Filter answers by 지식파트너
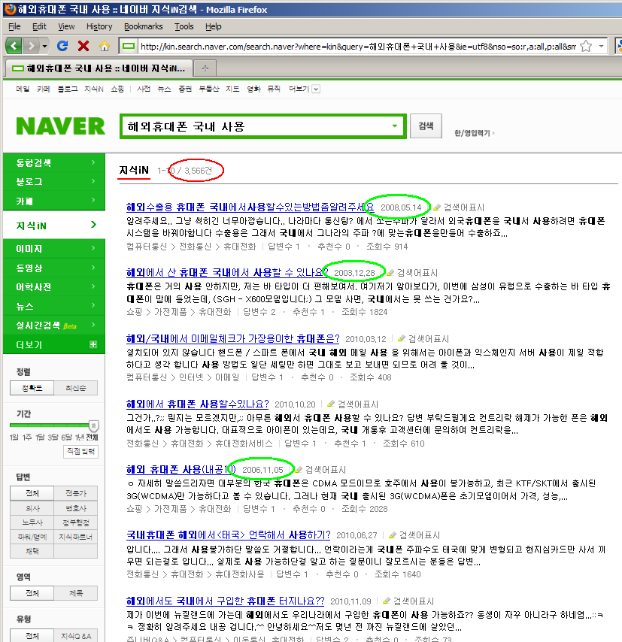Image resolution: width=622 pixels, height=642 pixels. (76, 537)
